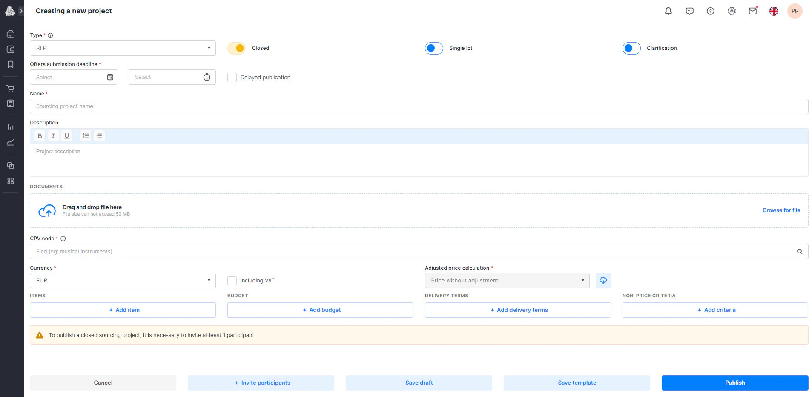
Task: Check the including VAT checkbox
Action: tap(232, 280)
